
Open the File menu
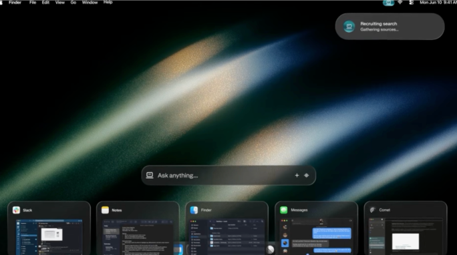33,2
